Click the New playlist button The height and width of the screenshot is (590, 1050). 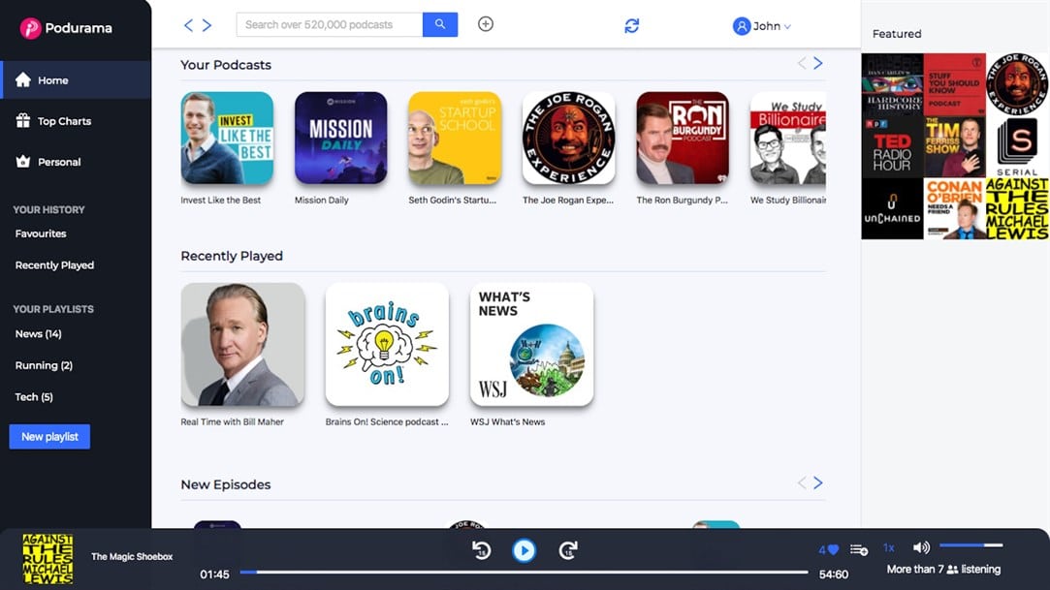click(49, 436)
